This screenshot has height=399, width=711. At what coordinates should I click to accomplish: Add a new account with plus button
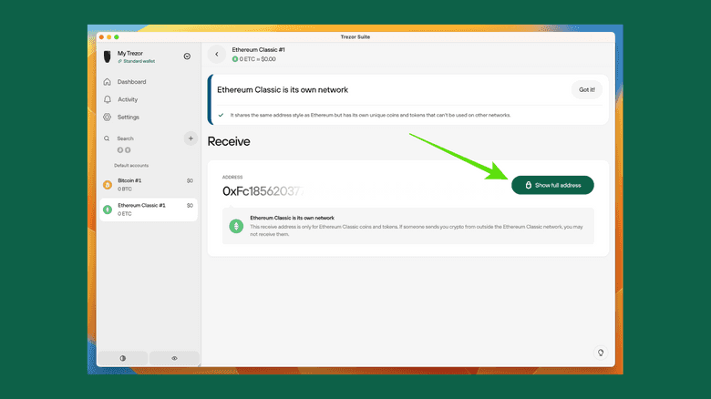[191, 138]
